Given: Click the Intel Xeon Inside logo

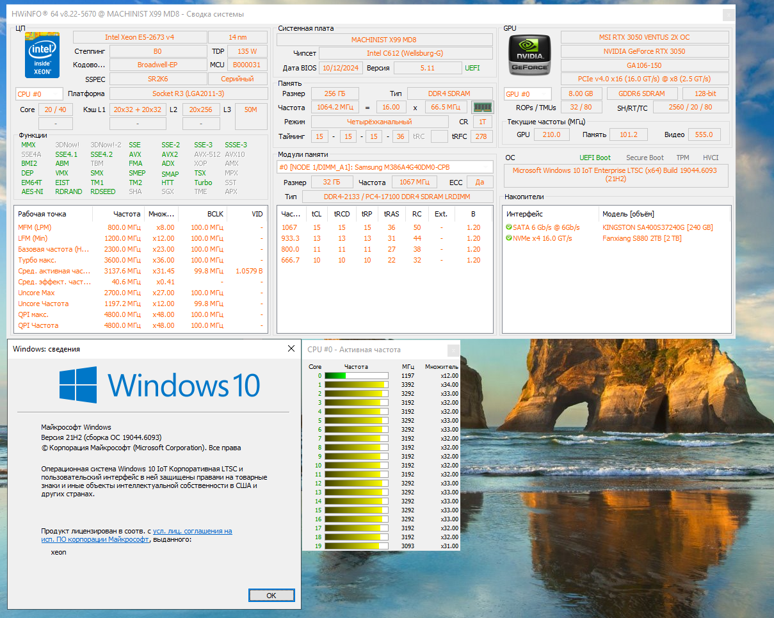Looking at the screenshot, I should click(42, 54).
